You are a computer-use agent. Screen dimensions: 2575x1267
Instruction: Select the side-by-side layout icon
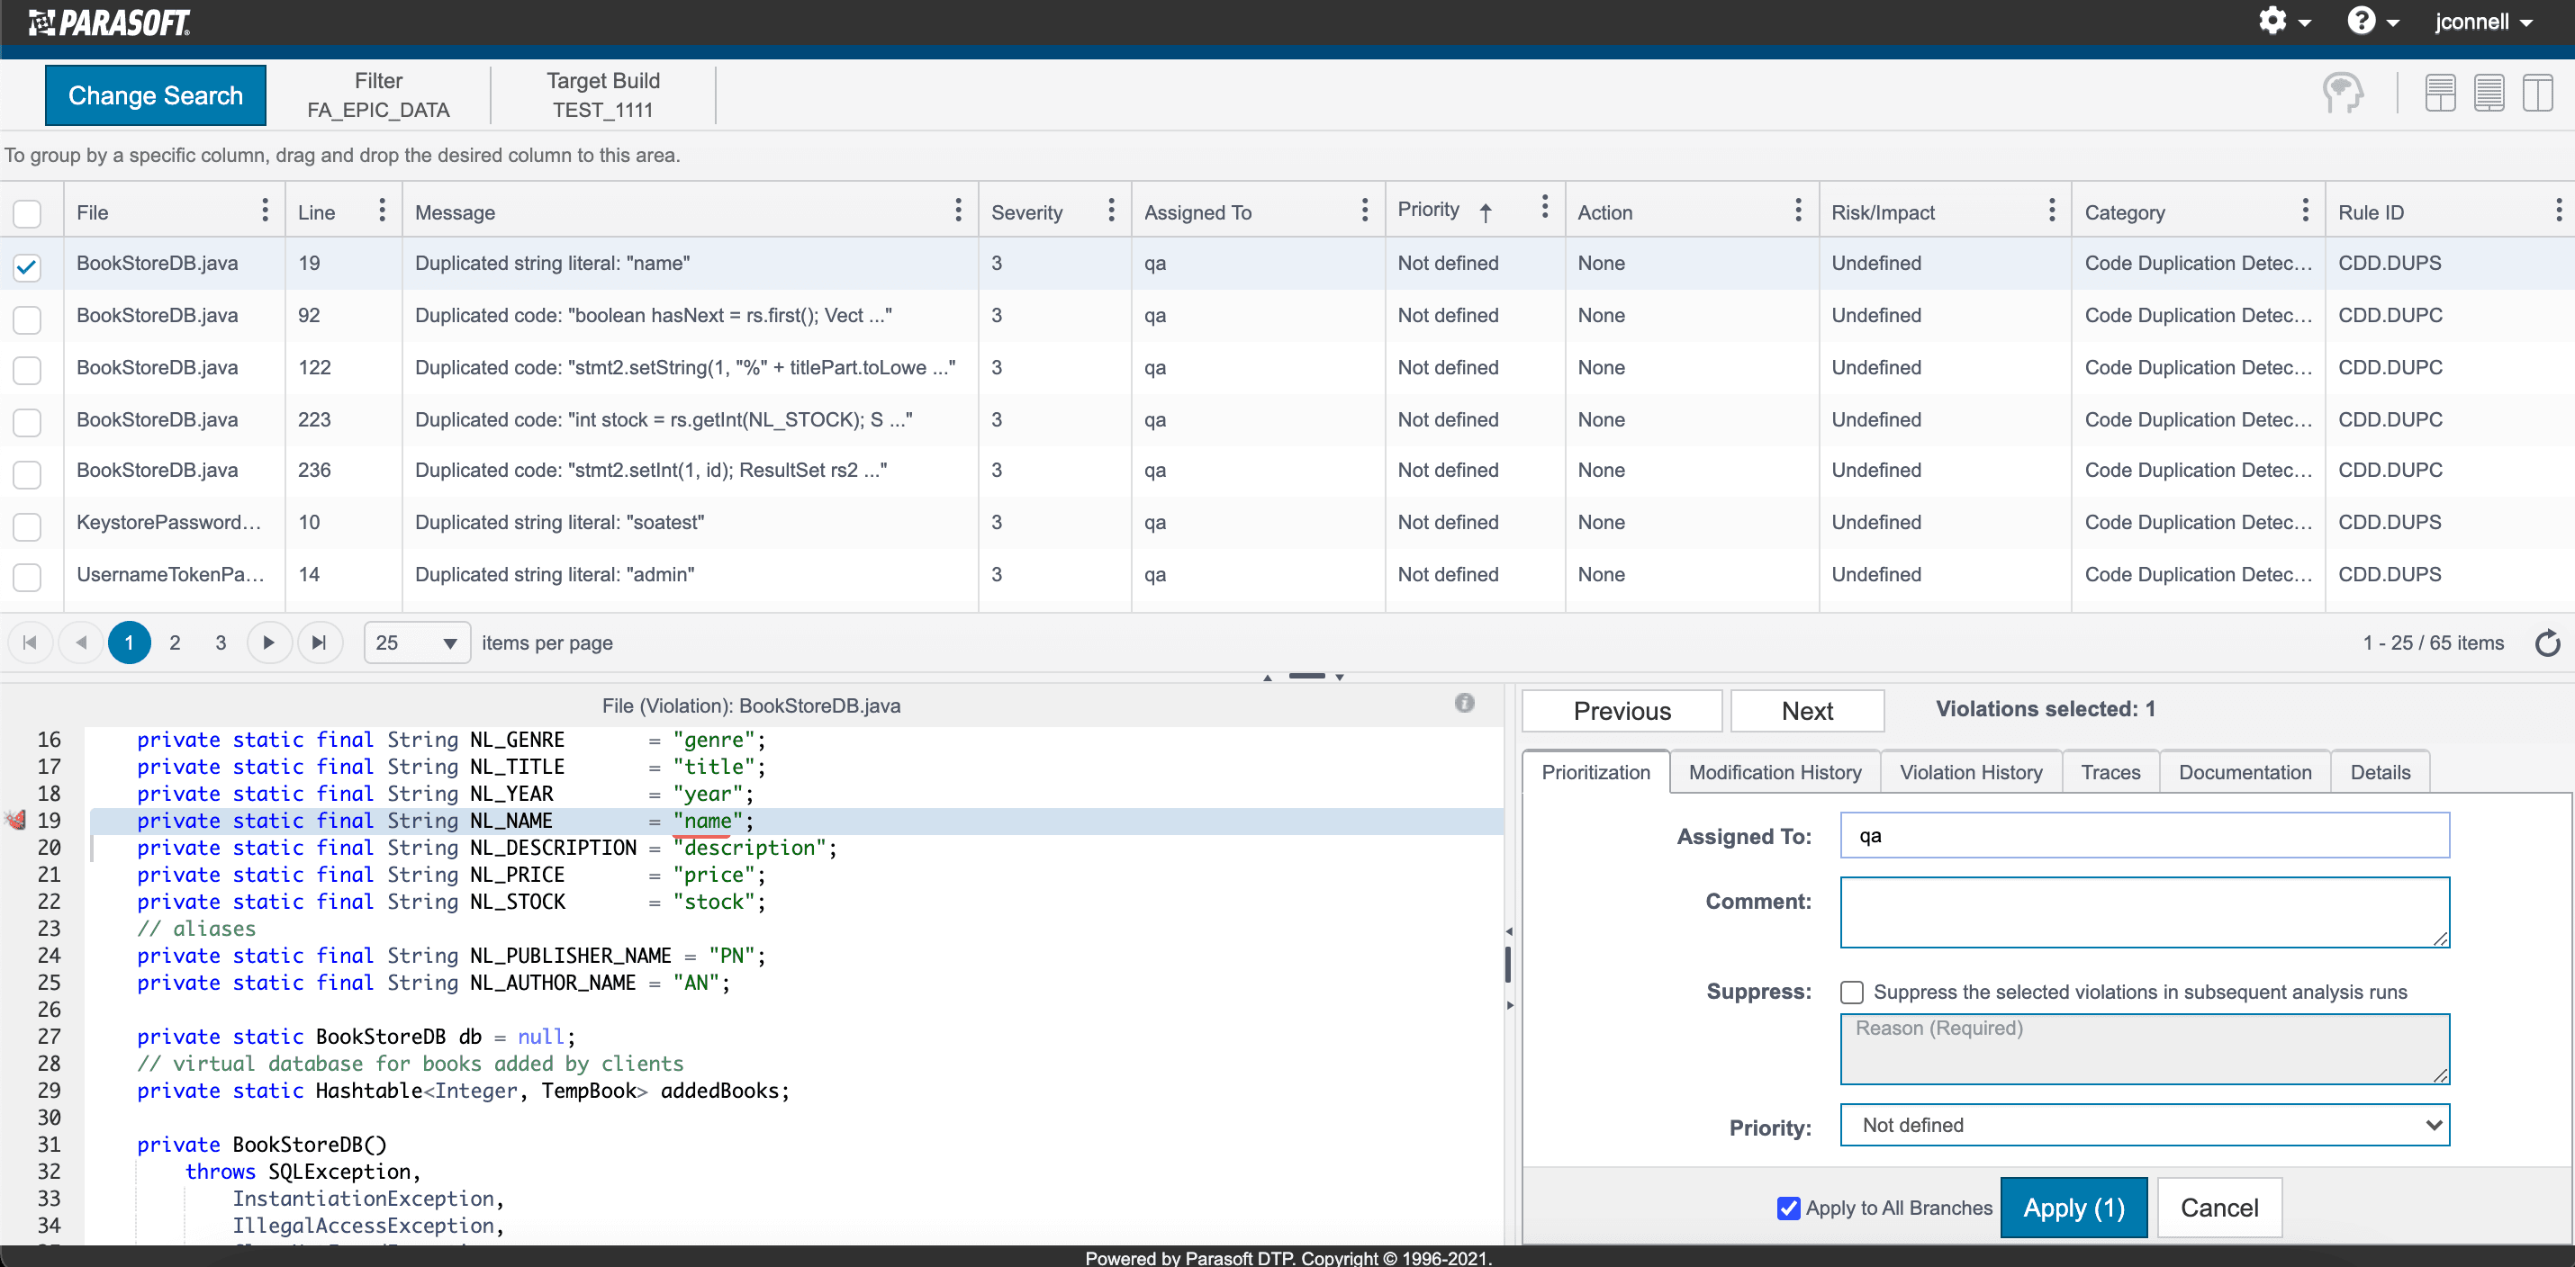point(2537,94)
